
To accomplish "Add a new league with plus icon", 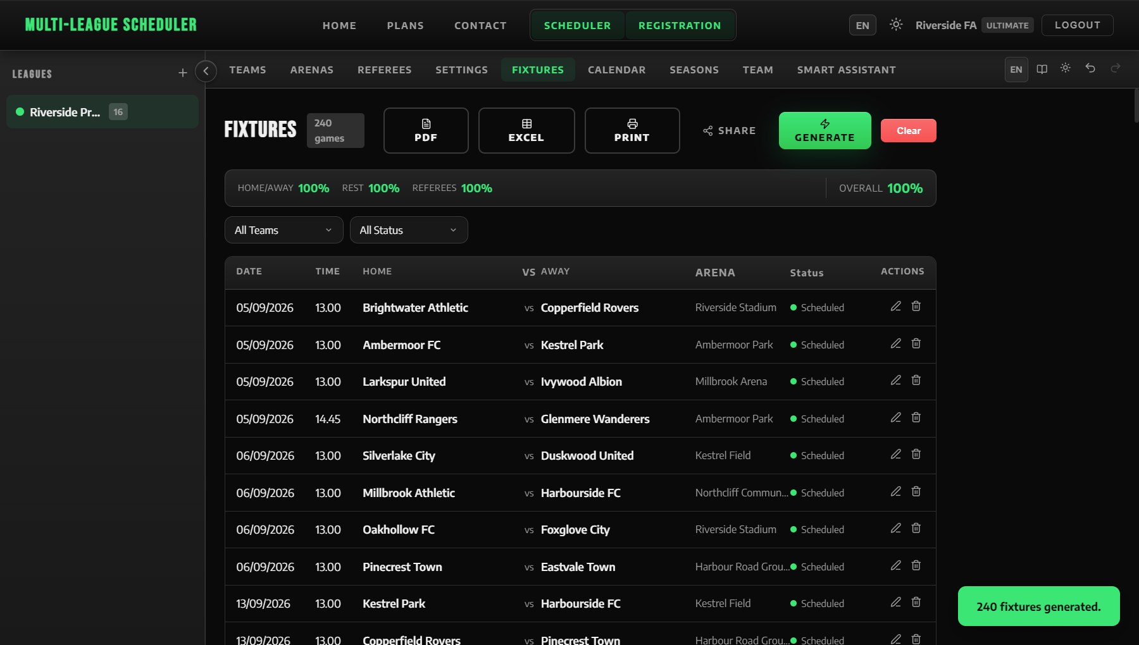I will (182, 73).
